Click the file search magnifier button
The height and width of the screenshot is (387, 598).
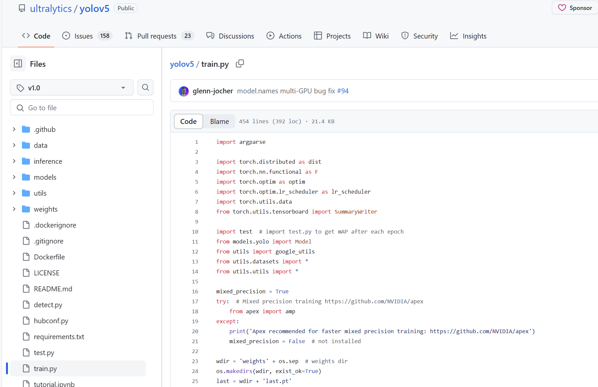[x=146, y=87]
